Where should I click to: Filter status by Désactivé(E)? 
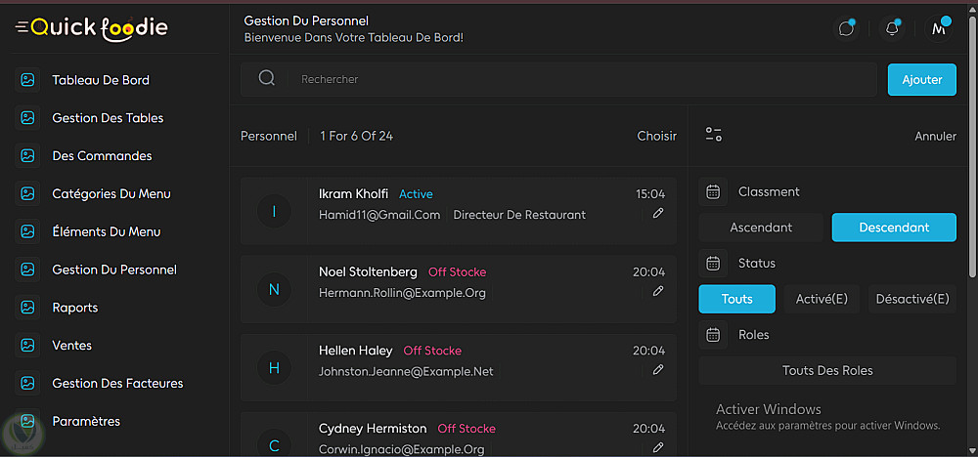click(912, 299)
